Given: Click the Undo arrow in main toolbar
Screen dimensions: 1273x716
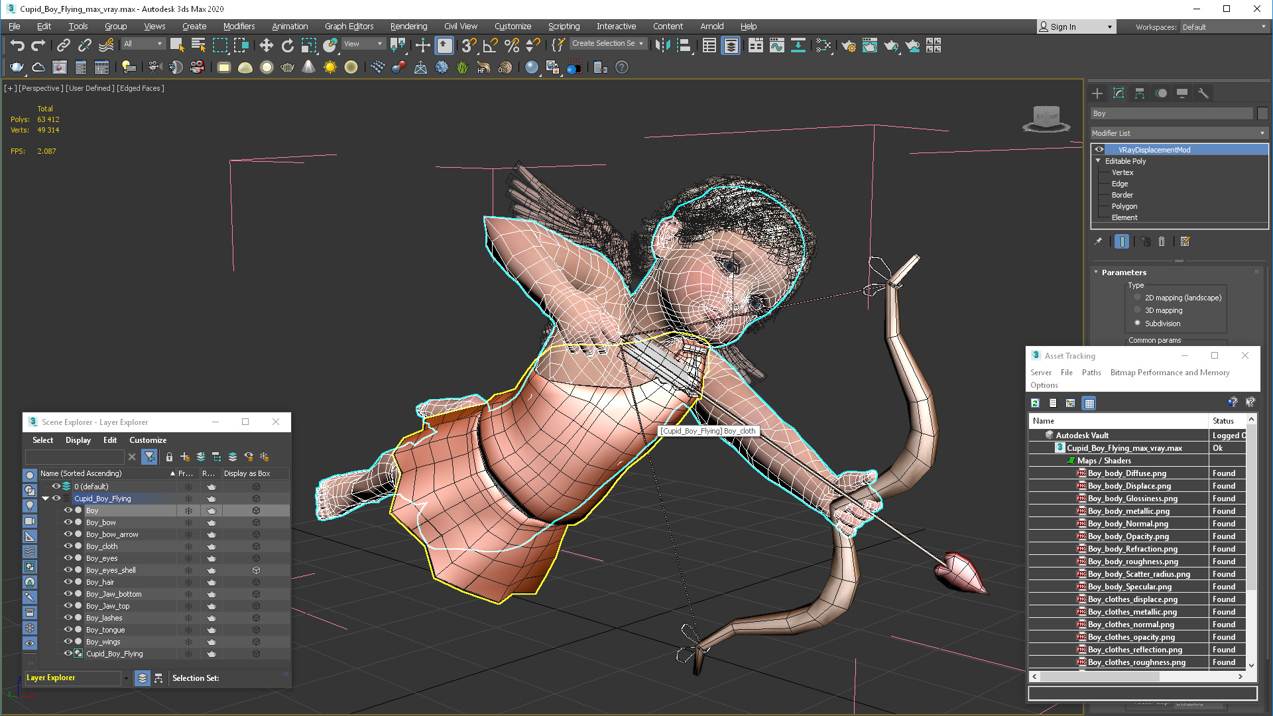Looking at the screenshot, I should (17, 45).
